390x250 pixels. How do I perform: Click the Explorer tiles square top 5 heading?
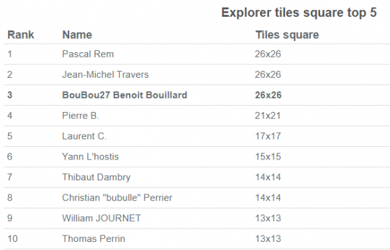tap(299, 13)
